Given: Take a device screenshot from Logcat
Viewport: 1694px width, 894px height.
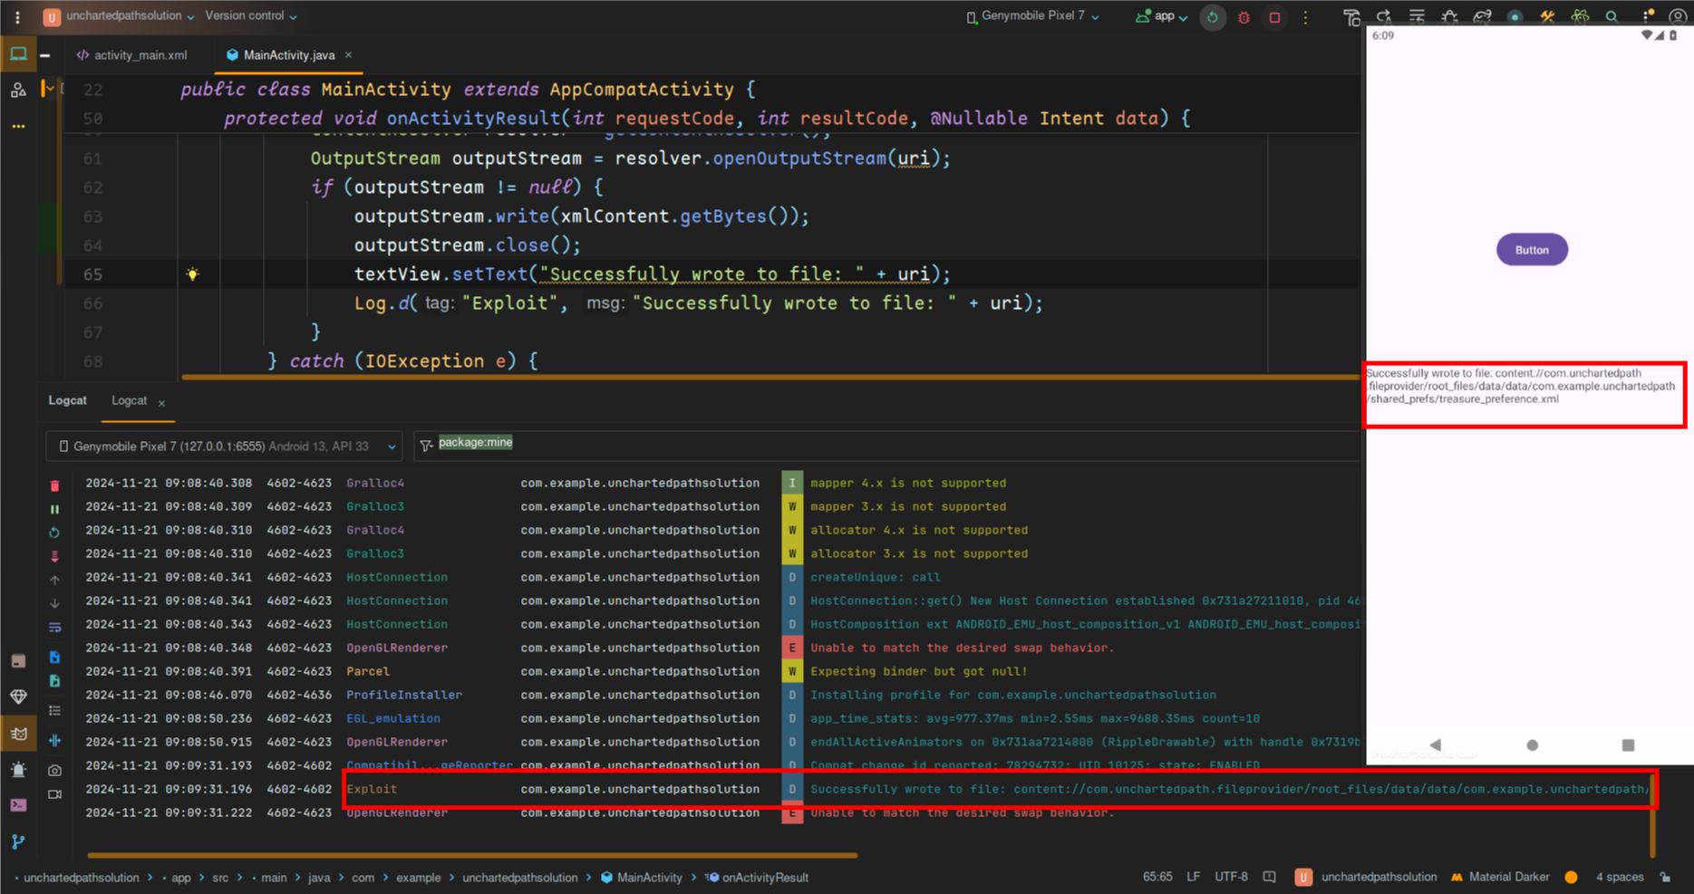Looking at the screenshot, I should pos(54,770).
